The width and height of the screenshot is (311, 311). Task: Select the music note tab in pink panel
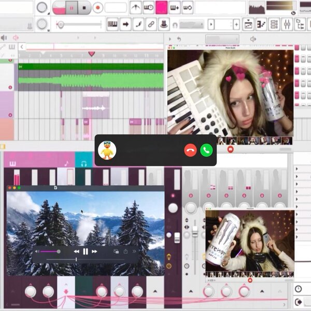(66, 163)
